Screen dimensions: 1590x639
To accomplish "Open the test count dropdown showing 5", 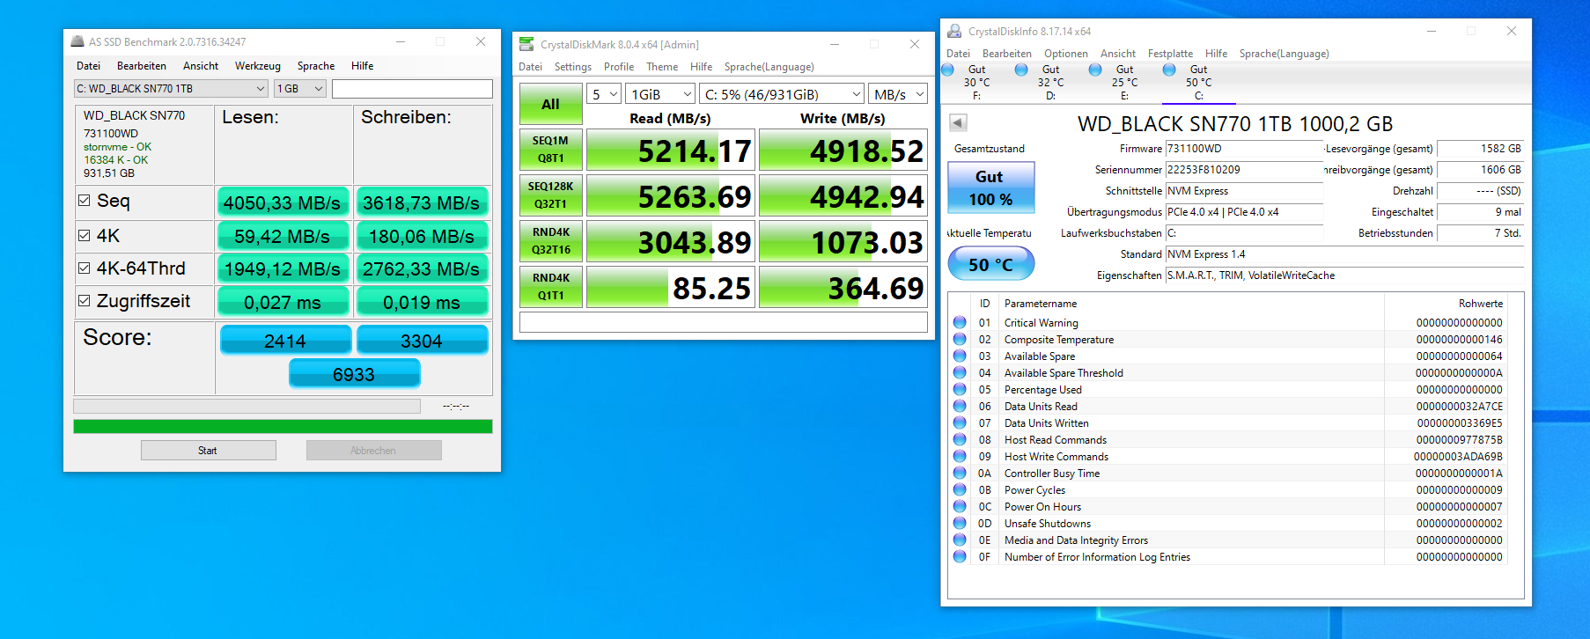I will [604, 94].
